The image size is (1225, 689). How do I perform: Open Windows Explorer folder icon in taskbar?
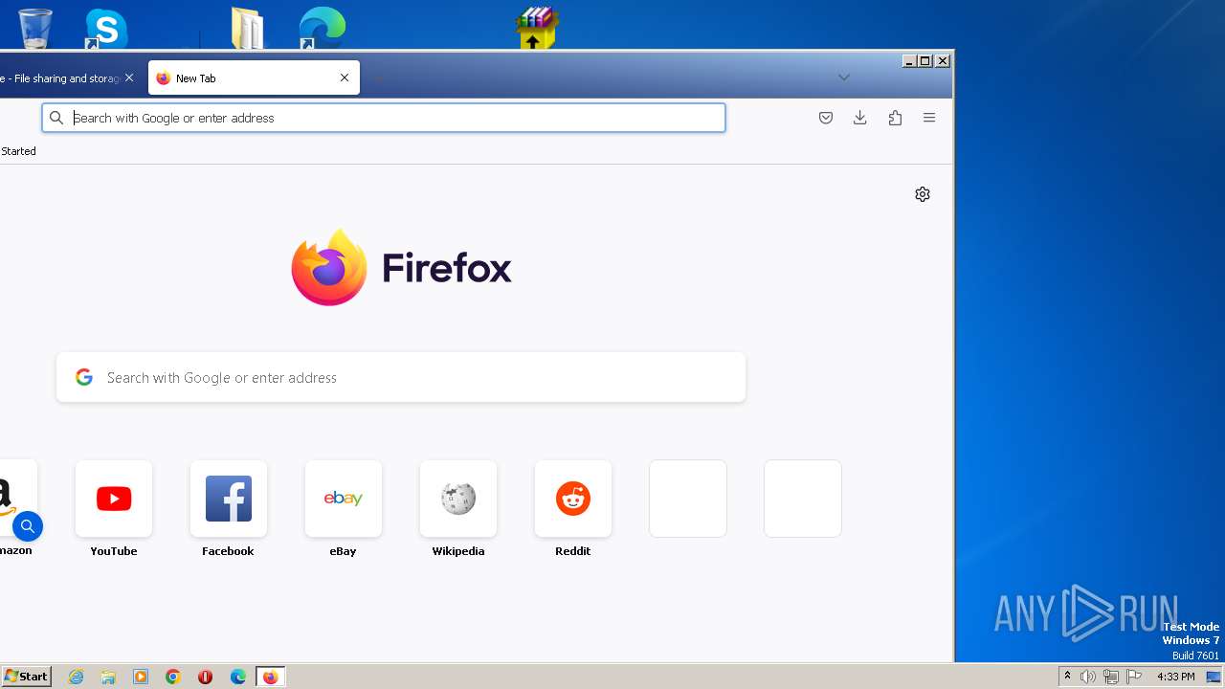tap(108, 677)
